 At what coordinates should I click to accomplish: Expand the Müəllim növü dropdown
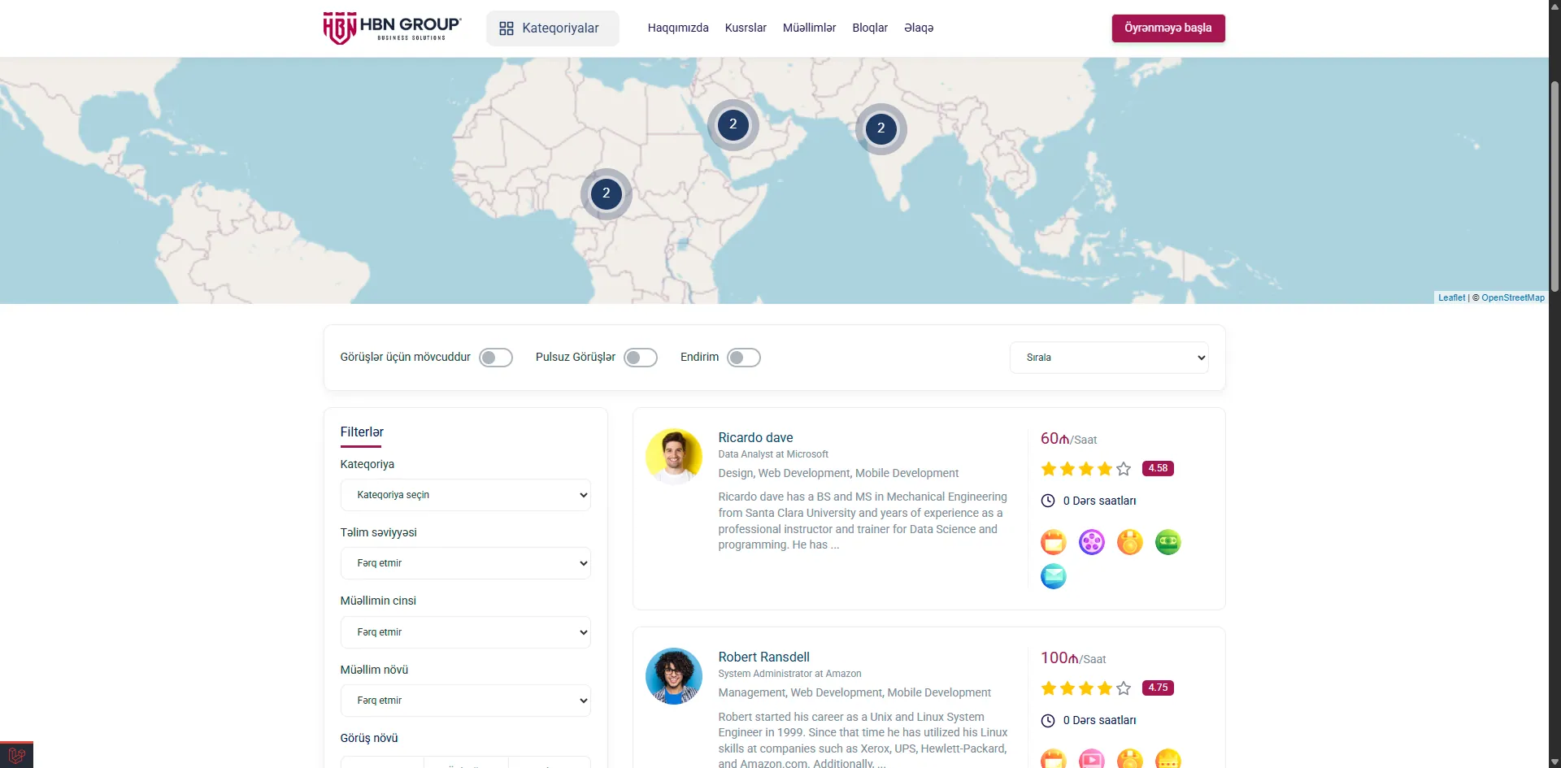click(465, 701)
